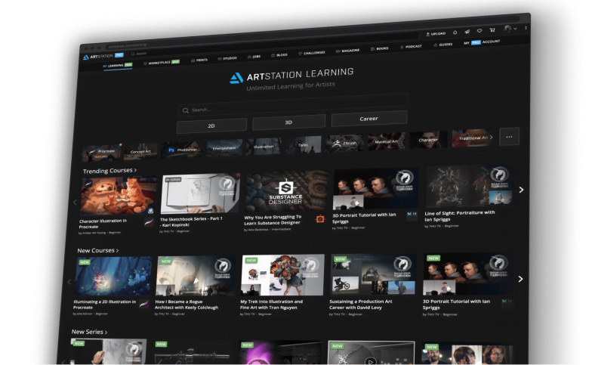This screenshot has height=365, width=589.
Task: Filter courses by Career button
Action: (369, 119)
